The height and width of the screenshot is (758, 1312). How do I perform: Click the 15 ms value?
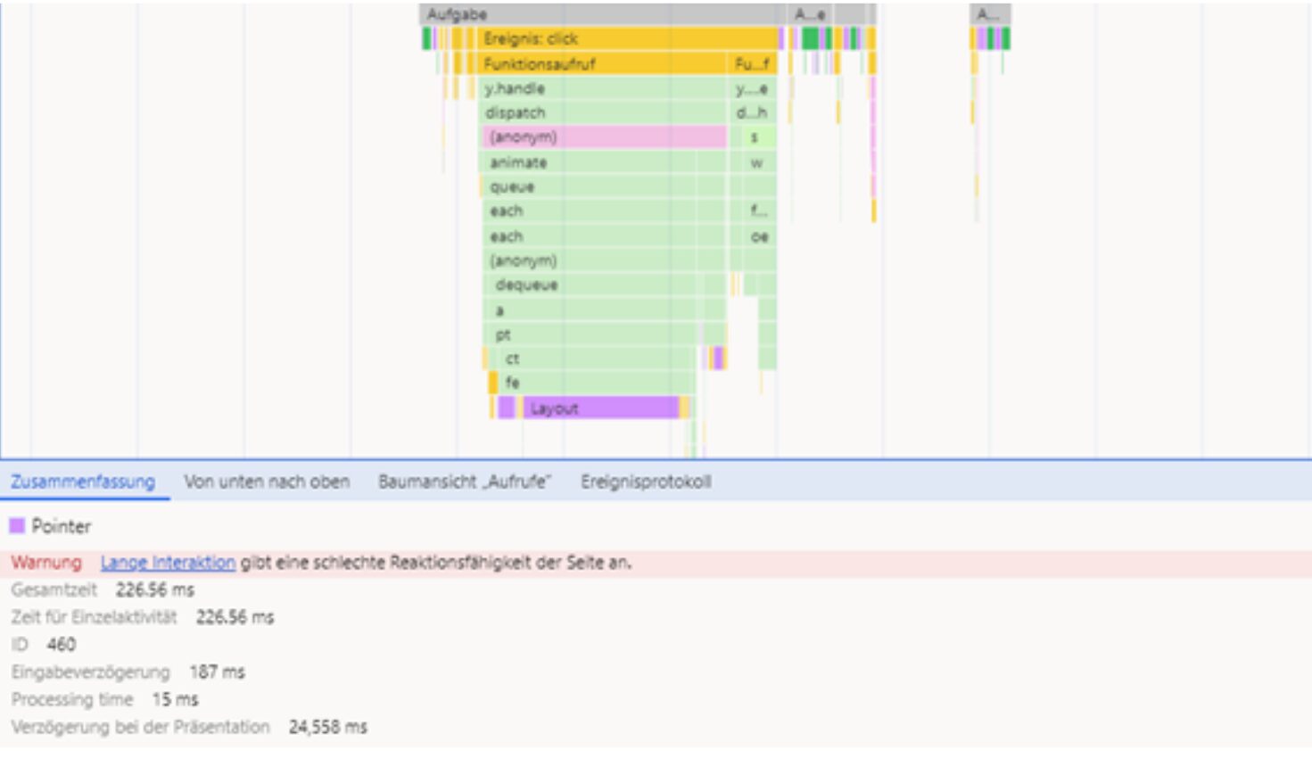175,699
